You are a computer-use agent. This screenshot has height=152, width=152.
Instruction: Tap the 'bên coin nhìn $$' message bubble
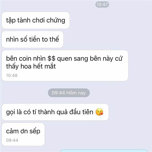pyautogui.click(x=65, y=66)
